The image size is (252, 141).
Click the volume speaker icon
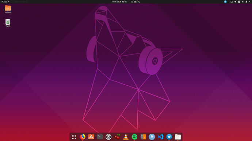pyautogui.click(x=243, y=2)
